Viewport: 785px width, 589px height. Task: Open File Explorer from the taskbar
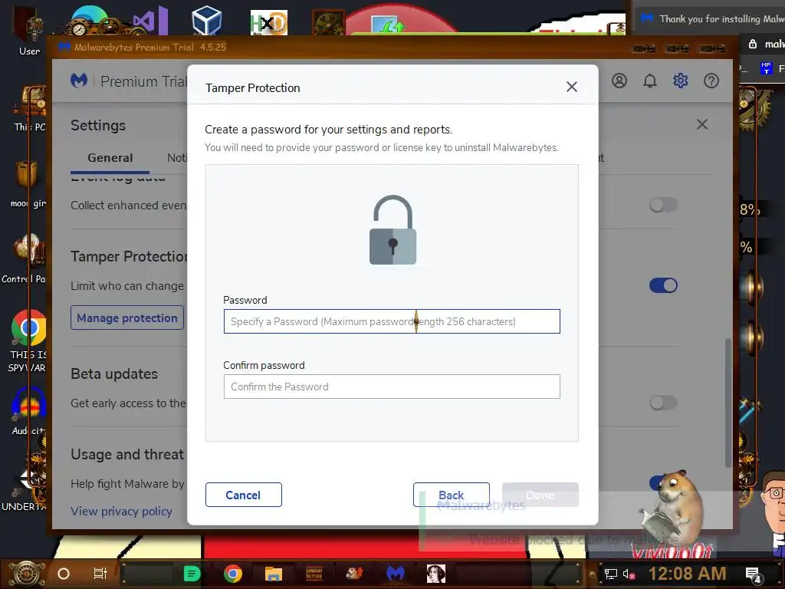[x=274, y=574]
